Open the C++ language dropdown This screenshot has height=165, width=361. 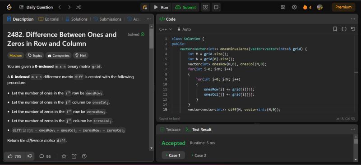click(166, 29)
